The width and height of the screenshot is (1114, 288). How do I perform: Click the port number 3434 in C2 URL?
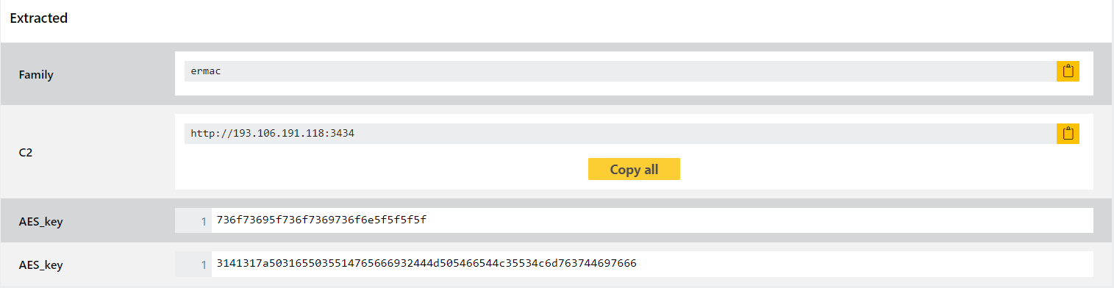point(343,134)
